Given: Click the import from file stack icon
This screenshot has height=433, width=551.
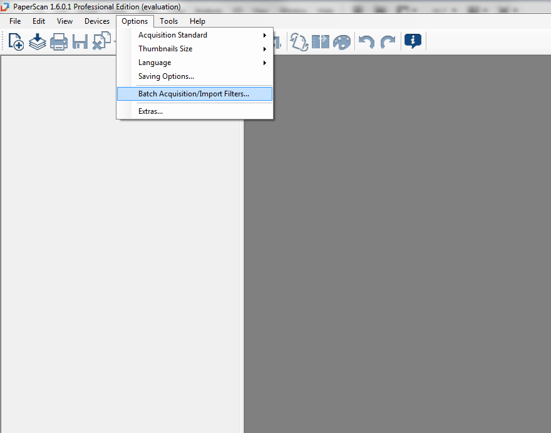Looking at the screenshot, I should tap(37, 42).
